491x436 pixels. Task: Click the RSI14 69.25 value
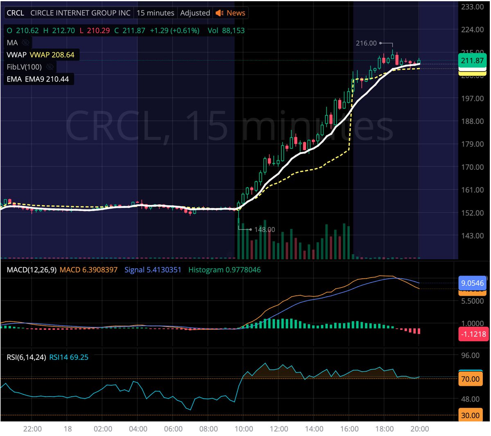tap(69, 357)
